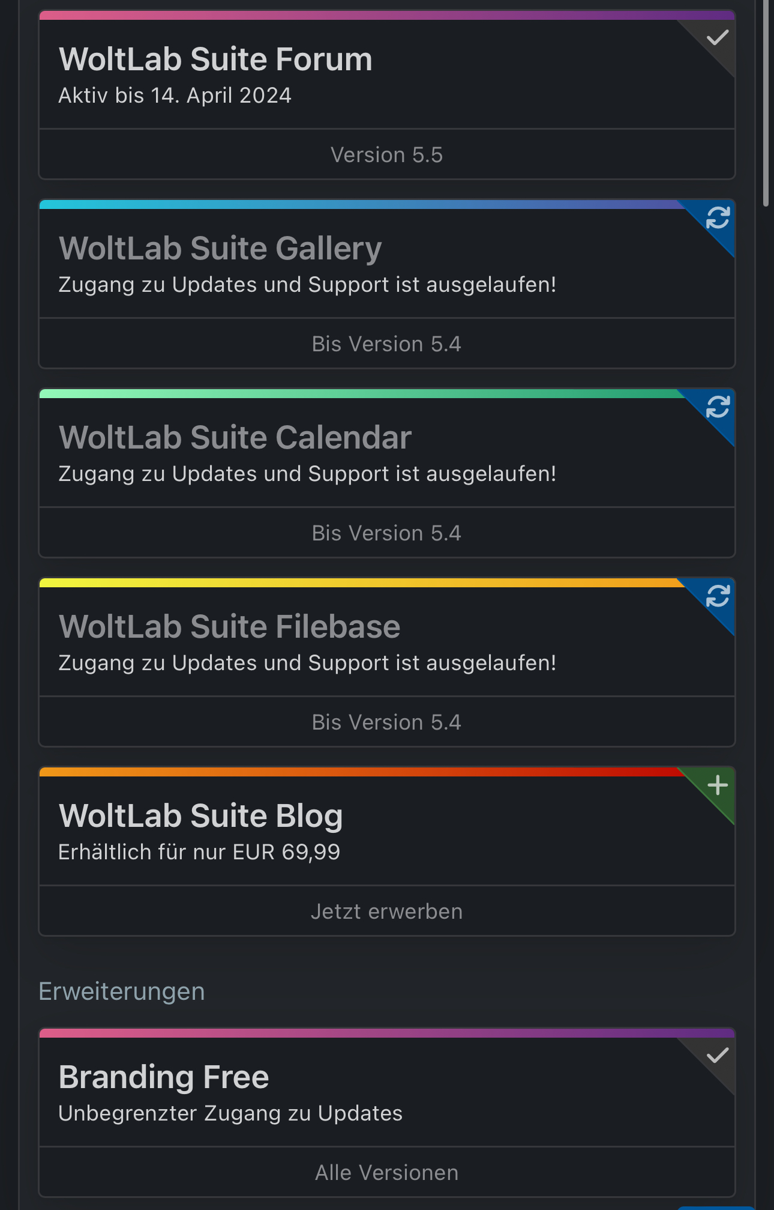Image resolution: width=774 pixels, height=1210 pixels.
Task: Click the "Alle Versionen" footer
Action: click(387, 1173)
